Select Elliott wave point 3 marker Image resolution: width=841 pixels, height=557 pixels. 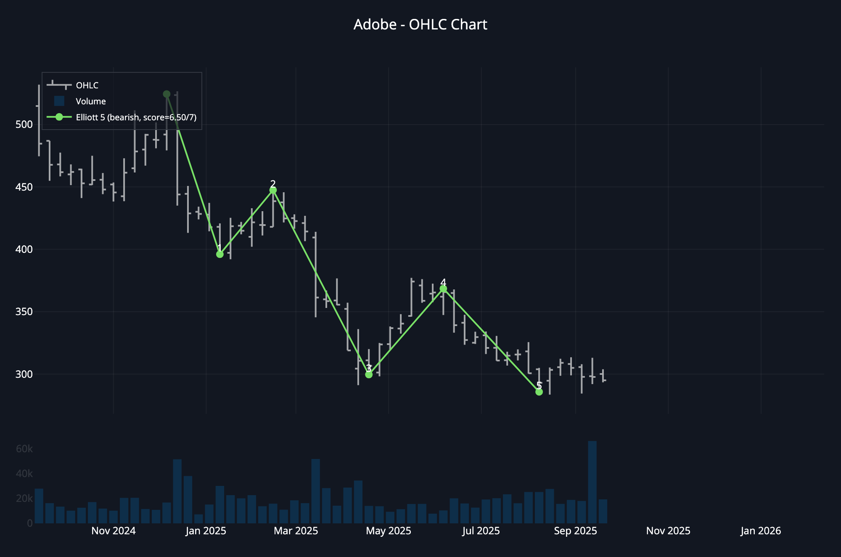(x=369, y=374)
